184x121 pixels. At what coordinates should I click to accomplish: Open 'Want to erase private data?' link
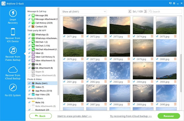pyautogui.click(x=74, y=116)
